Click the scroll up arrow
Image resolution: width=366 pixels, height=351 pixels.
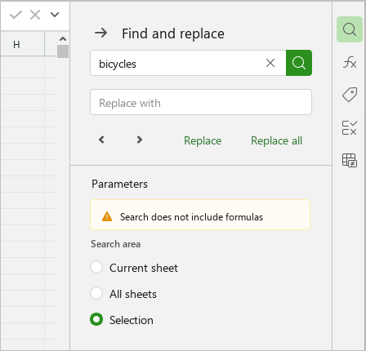[63, 39]
